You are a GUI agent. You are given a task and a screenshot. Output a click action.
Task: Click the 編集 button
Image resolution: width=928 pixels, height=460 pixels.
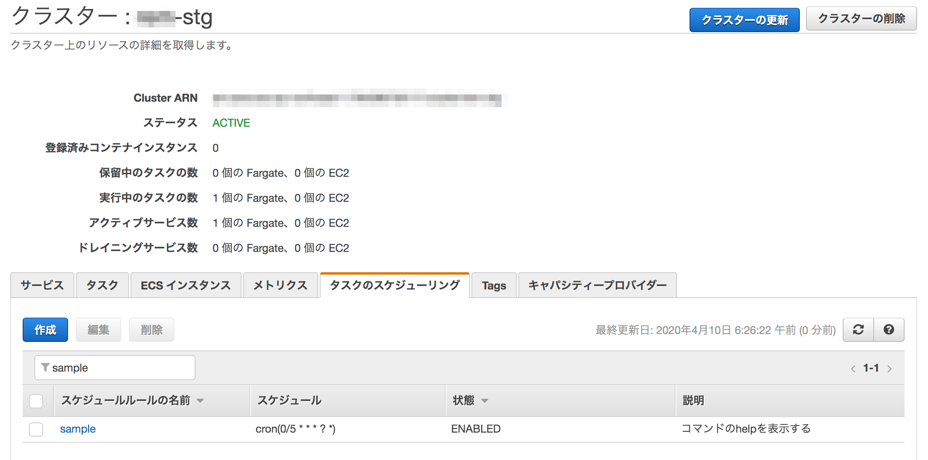99,330
